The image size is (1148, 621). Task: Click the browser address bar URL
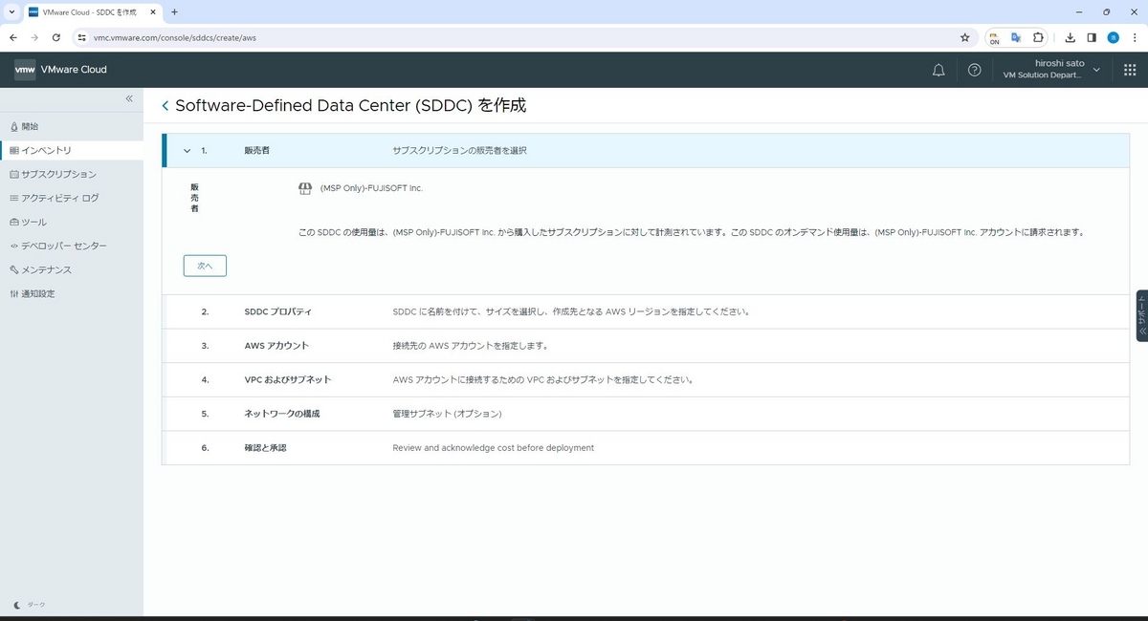[175, 37]
